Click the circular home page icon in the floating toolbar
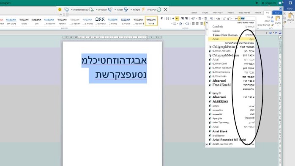This screenshot has height=166, width=295. pos(159,9)
